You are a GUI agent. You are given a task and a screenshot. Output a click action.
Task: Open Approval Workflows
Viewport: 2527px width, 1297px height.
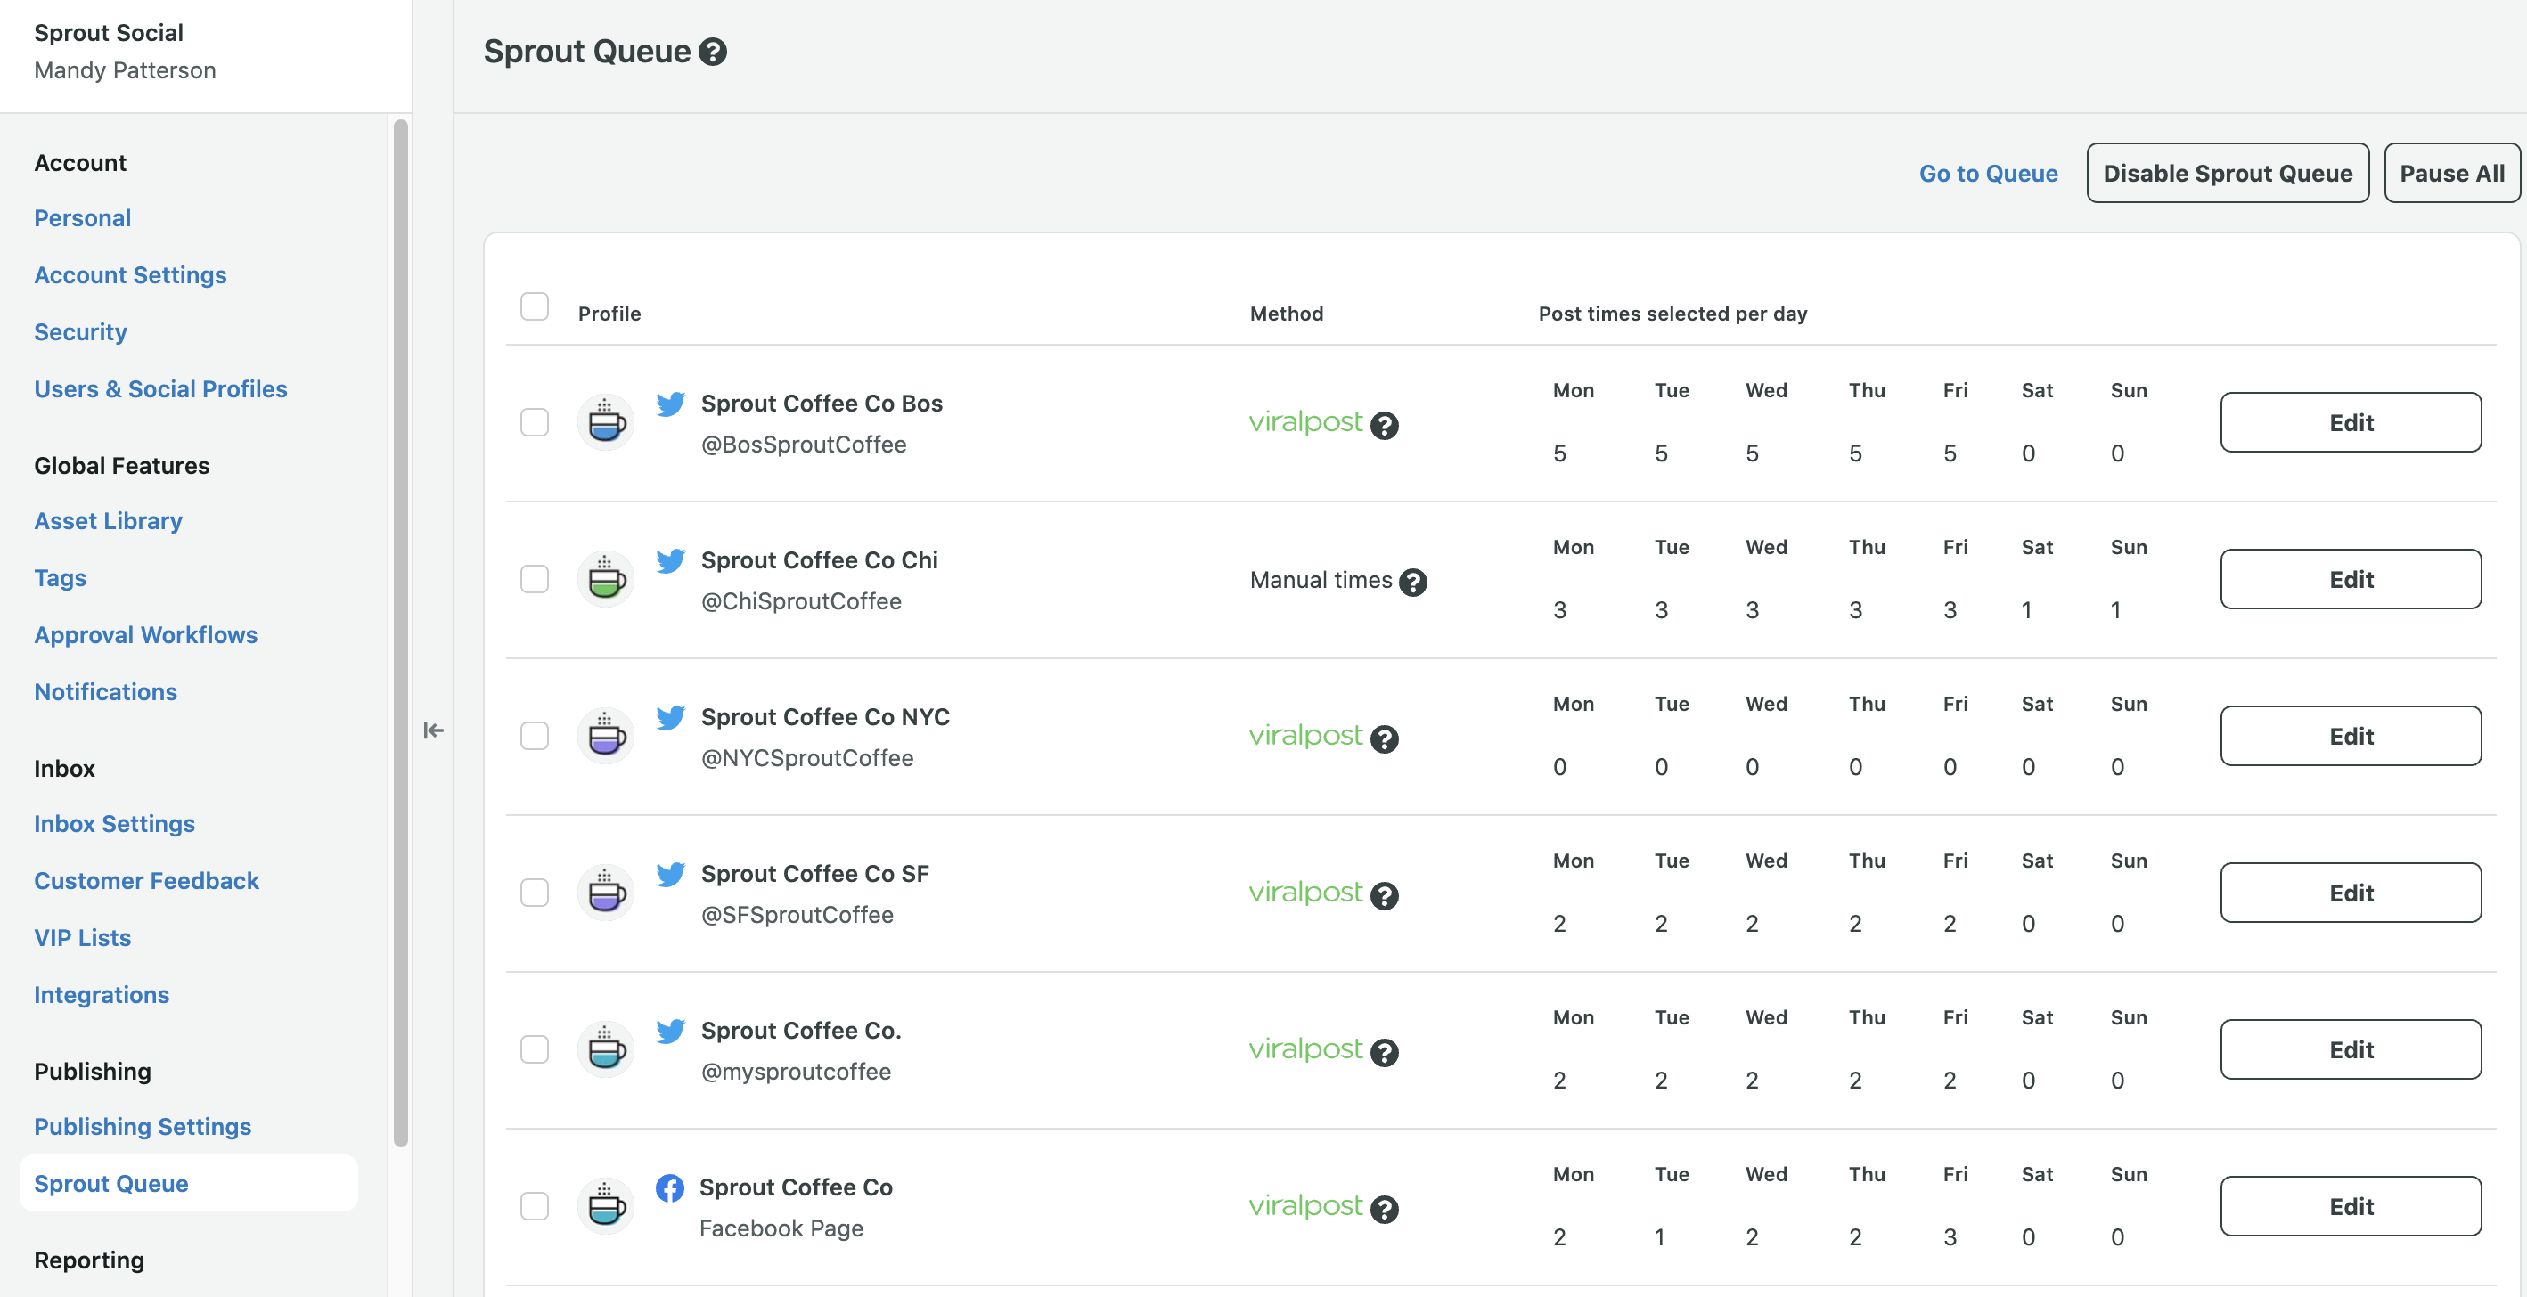(146, 634)
